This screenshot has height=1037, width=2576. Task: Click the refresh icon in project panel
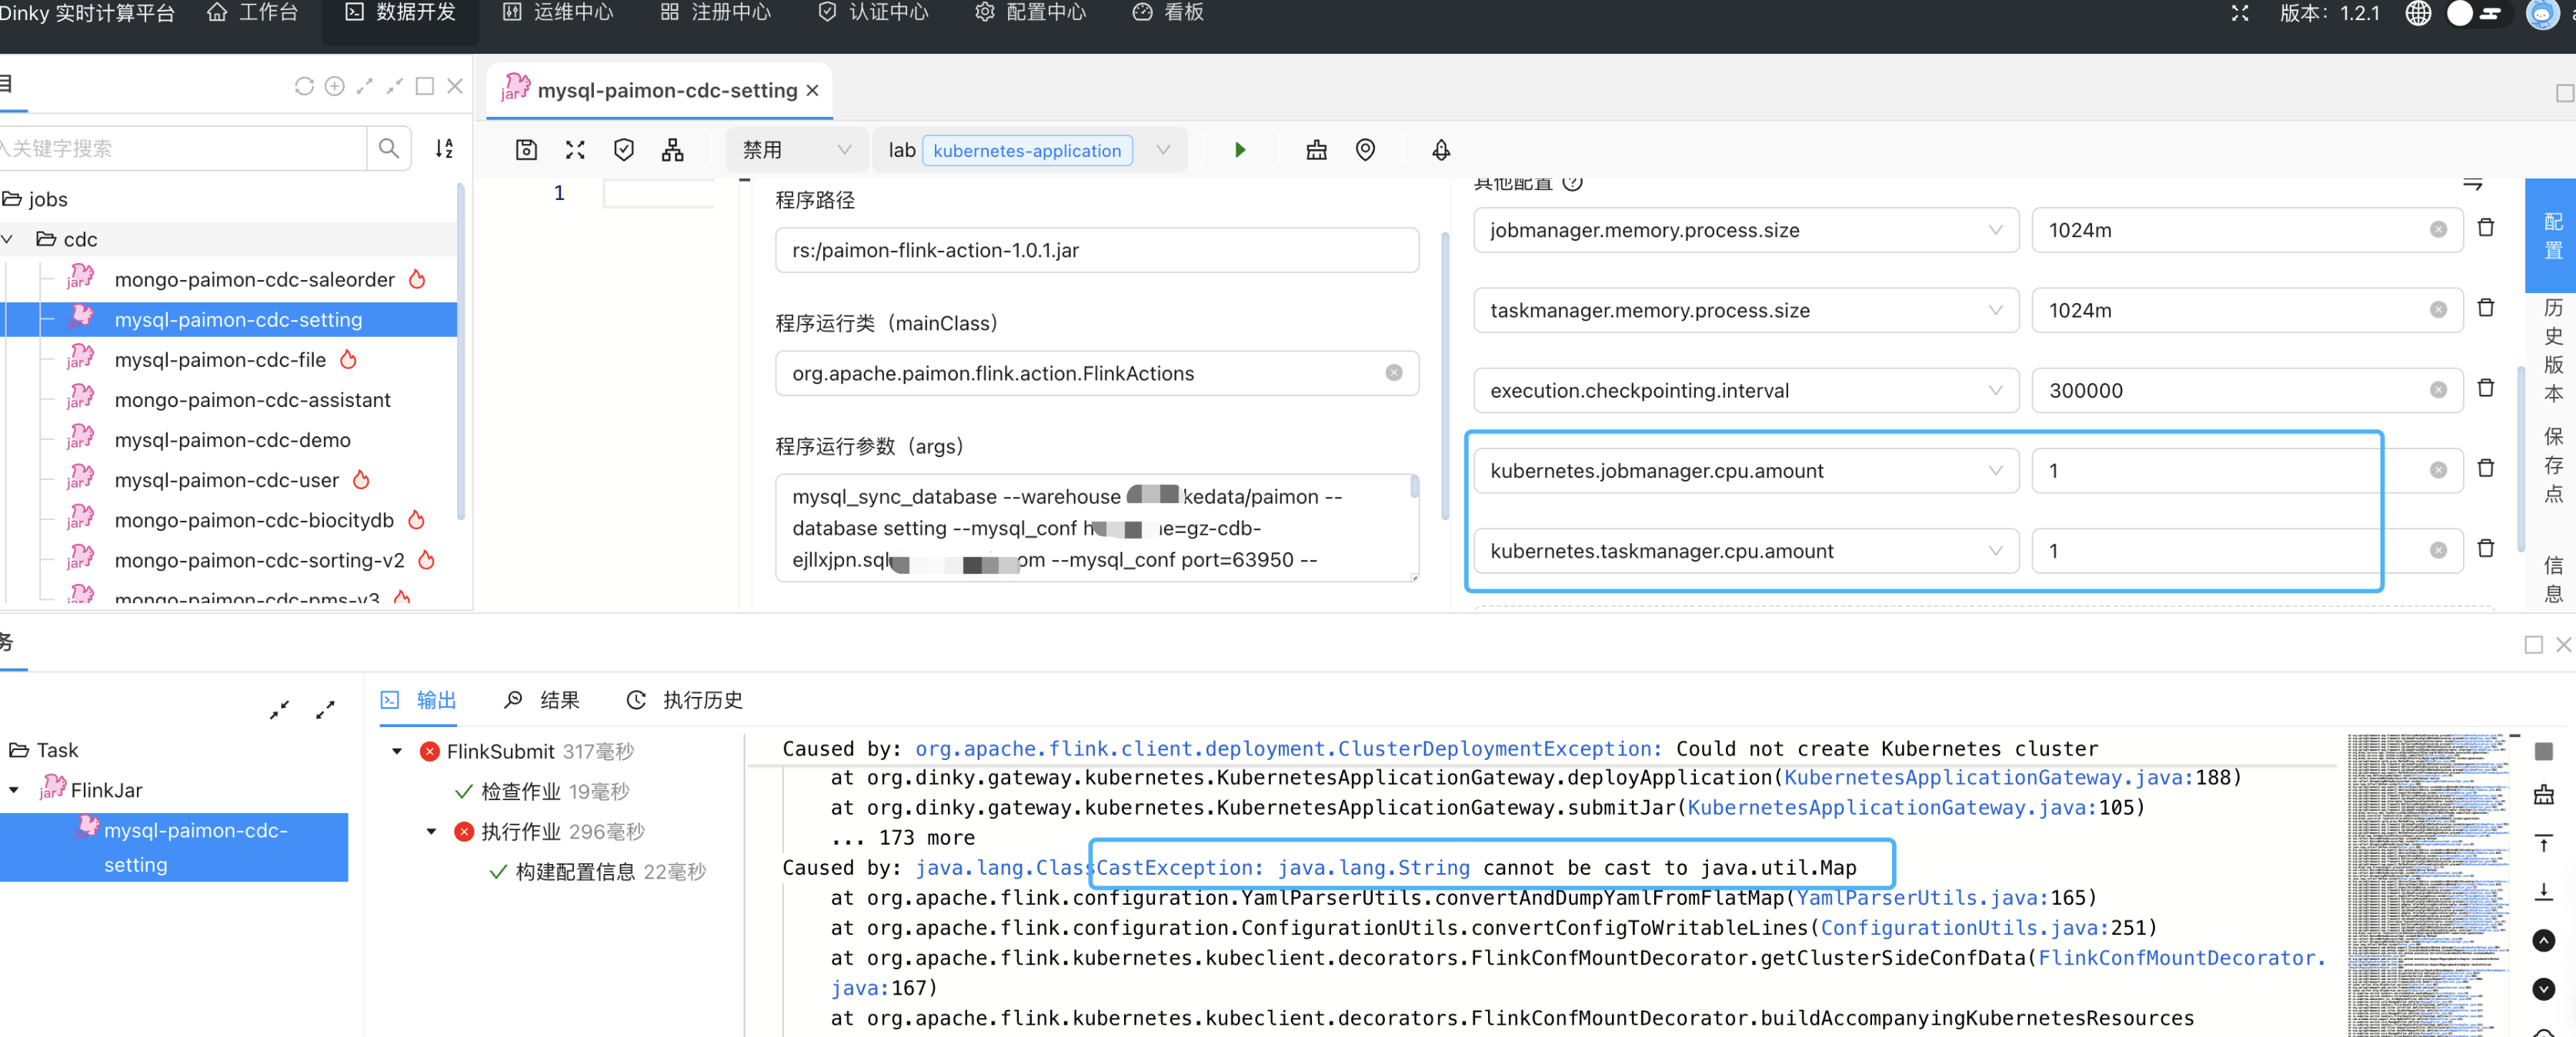[304, 86]
